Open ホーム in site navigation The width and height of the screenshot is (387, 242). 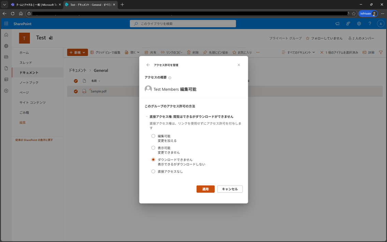coord(24,53)
